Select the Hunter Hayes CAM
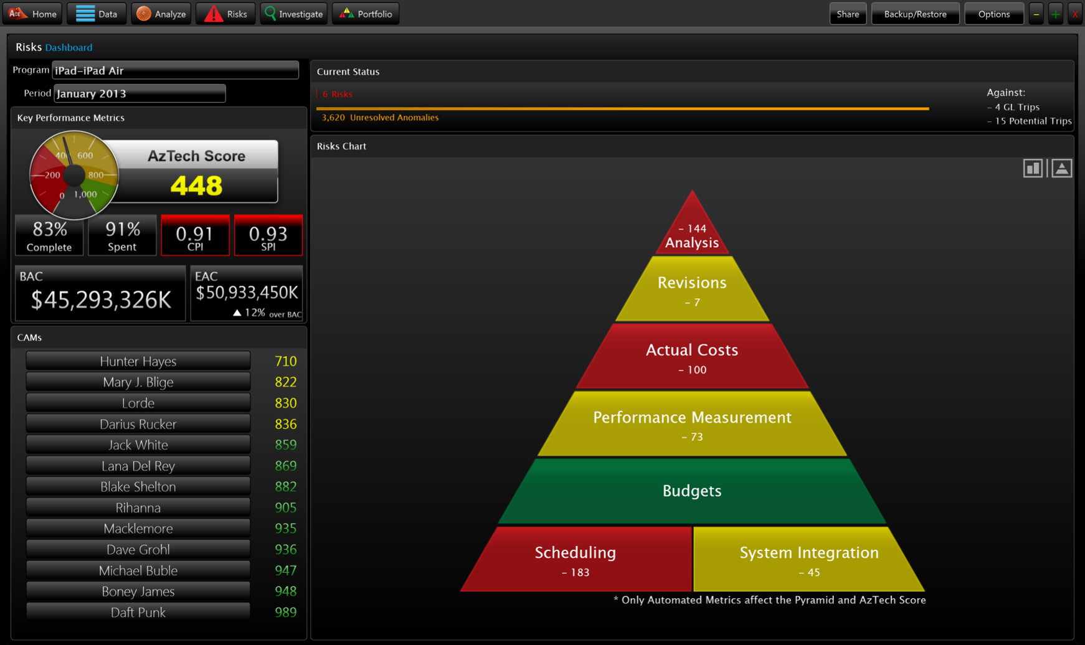 pyautogui.click(x=138, y=361)
